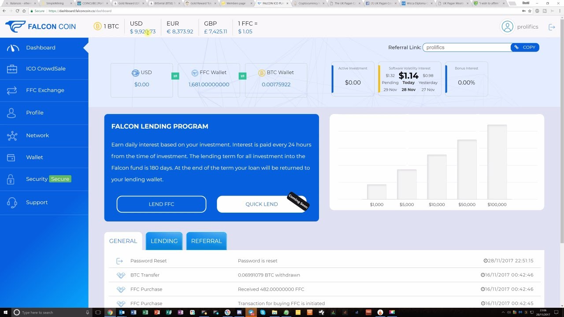
Task: Click the BTC Wallet bitcoin icon
Action: [x=262, y=73]
